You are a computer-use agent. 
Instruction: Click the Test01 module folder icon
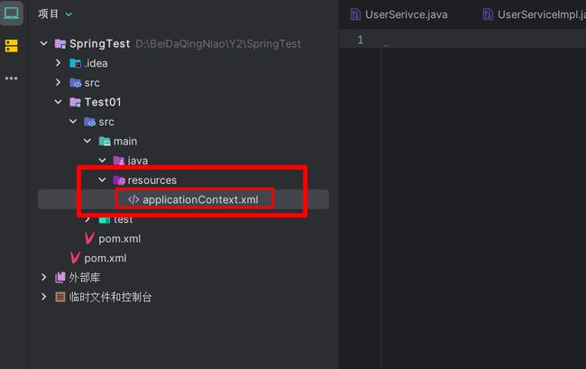point(75,102)
